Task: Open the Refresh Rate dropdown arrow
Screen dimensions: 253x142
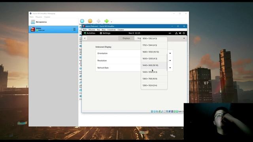Action: pos(170,68)
